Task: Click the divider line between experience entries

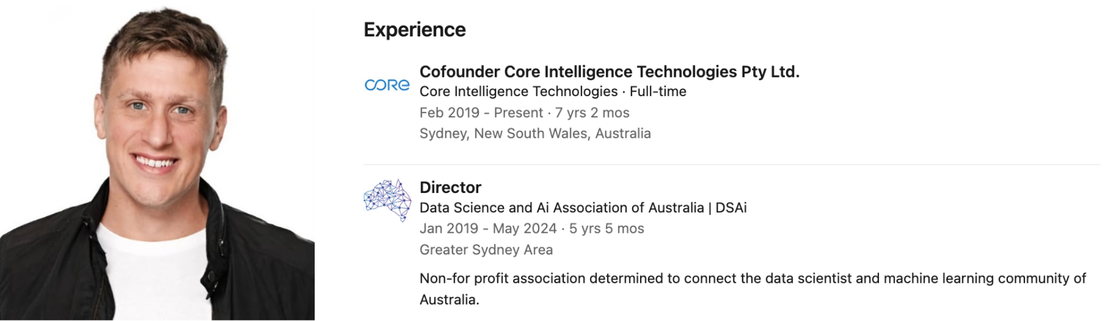Action: tap(731, 165)
